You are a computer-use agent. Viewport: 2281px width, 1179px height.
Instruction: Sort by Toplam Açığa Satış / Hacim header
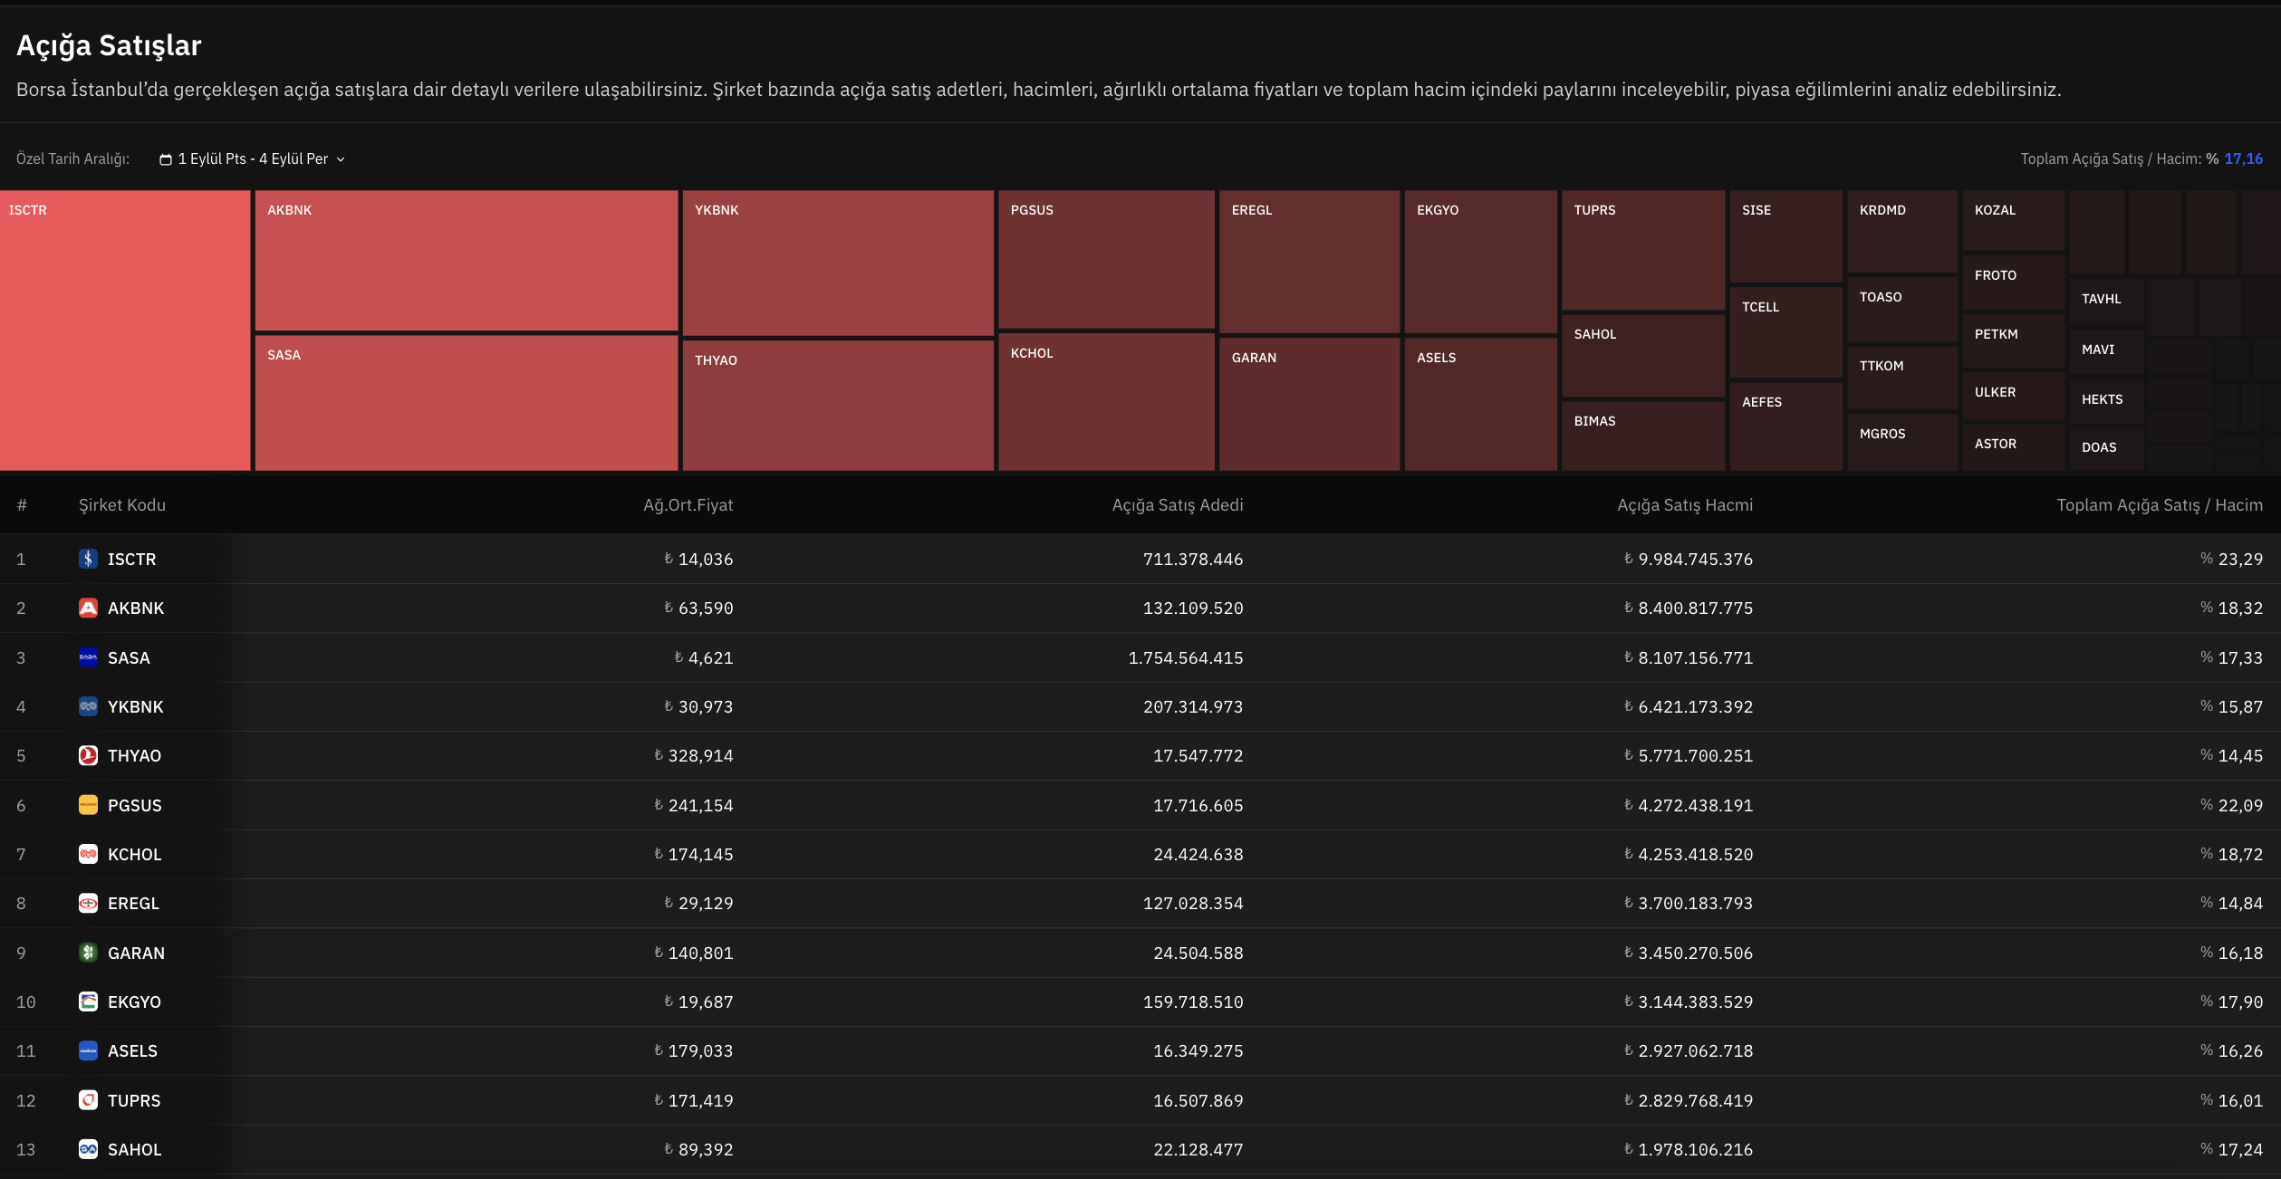[2159, 505]
